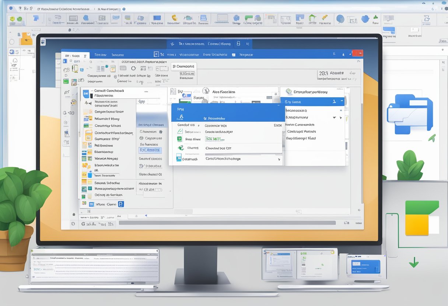Viewport: 448px width, 306px height.
Task: Click the large blue folder icon on the desktop
Action: click(409, 113)
